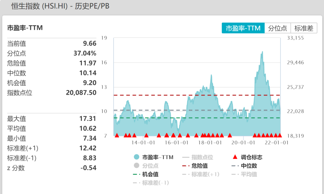The image size is (324, 194).
Task: Click the 分位点 37.04% value
Action: [x=85, y=53]
